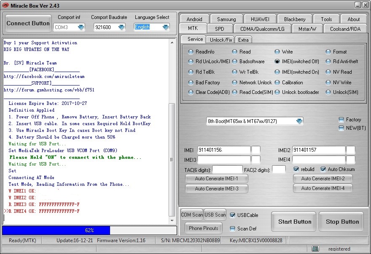Enable the NEW(BT) checkbox
The width and height of the screenshot is (371, 254).
341,128
